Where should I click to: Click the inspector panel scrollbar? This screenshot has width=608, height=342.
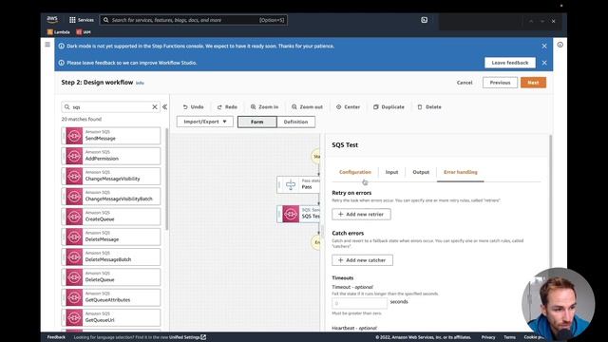(550, 201)
